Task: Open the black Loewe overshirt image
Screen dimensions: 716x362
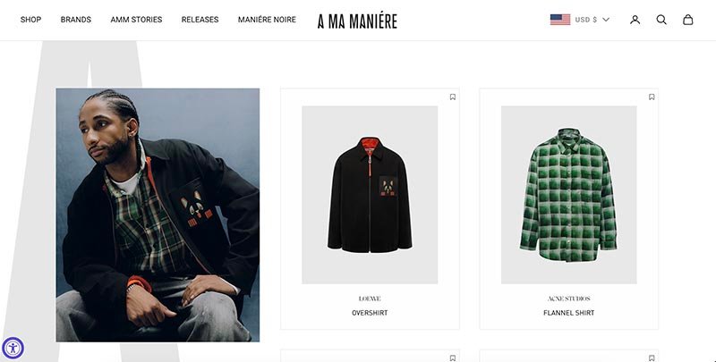Action: pyautogui.click(x=370, y=195)
